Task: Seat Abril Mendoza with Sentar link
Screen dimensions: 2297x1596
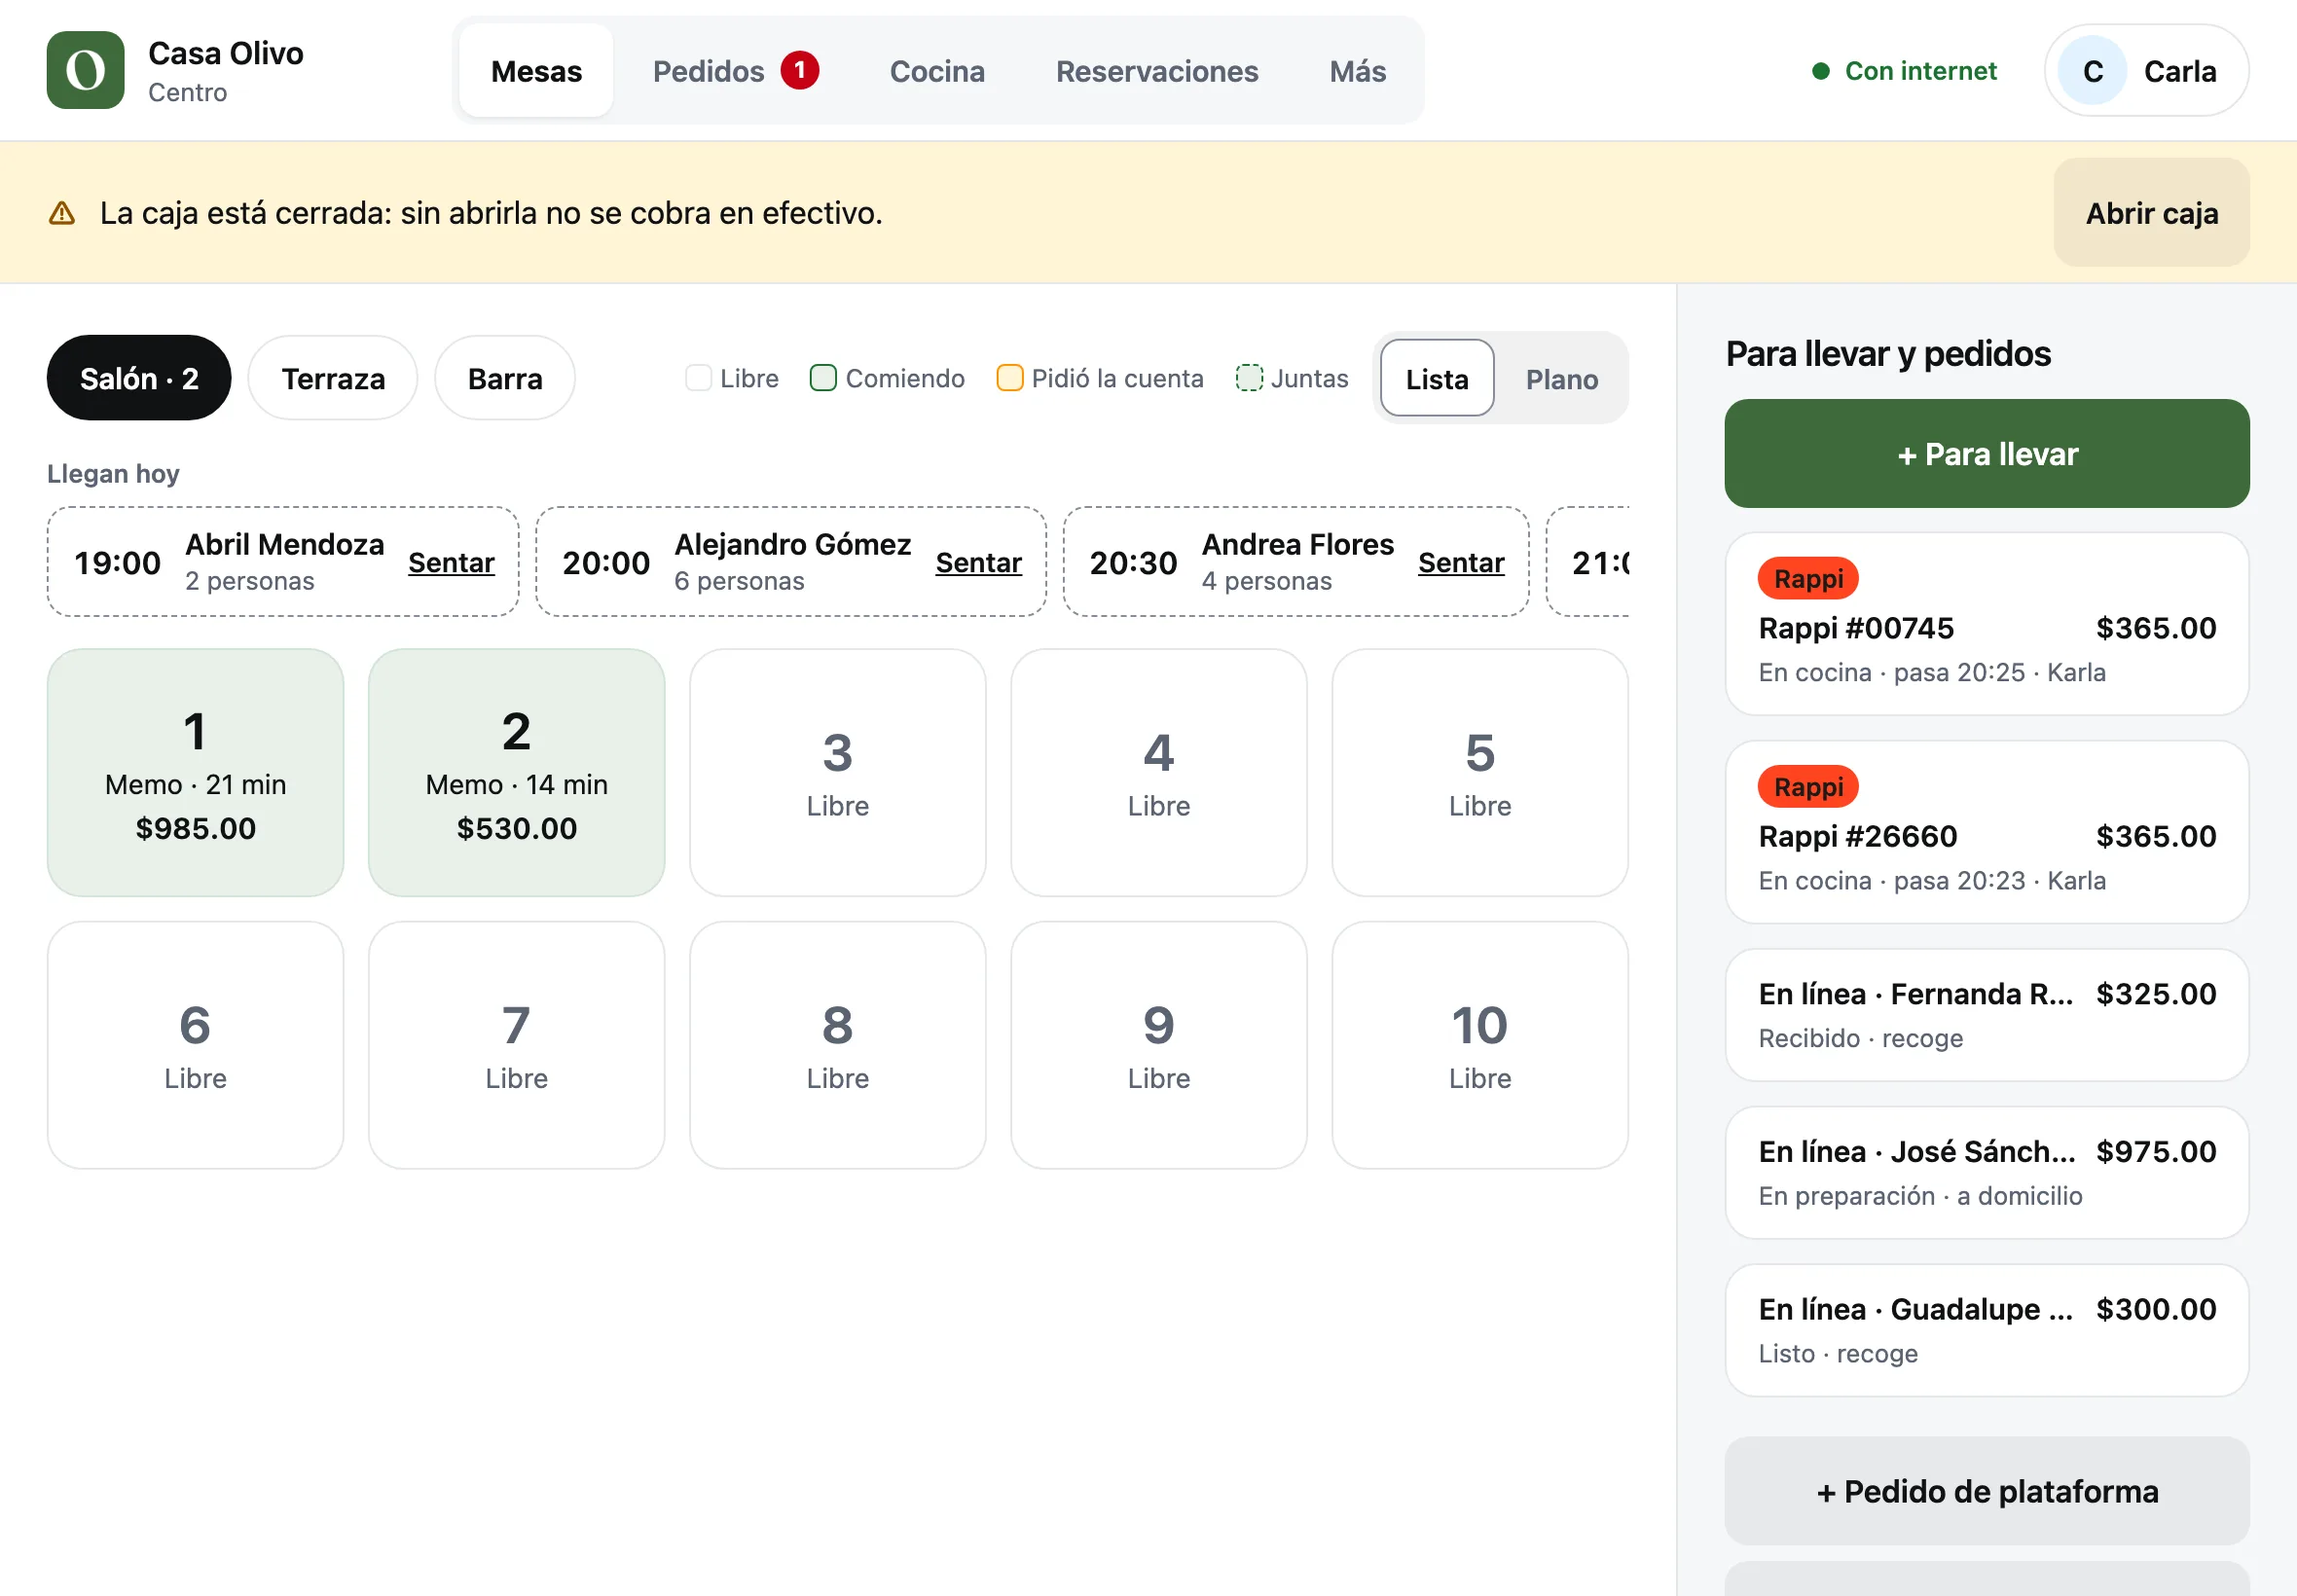Action: pyautogui.click(x=451, y=562)
